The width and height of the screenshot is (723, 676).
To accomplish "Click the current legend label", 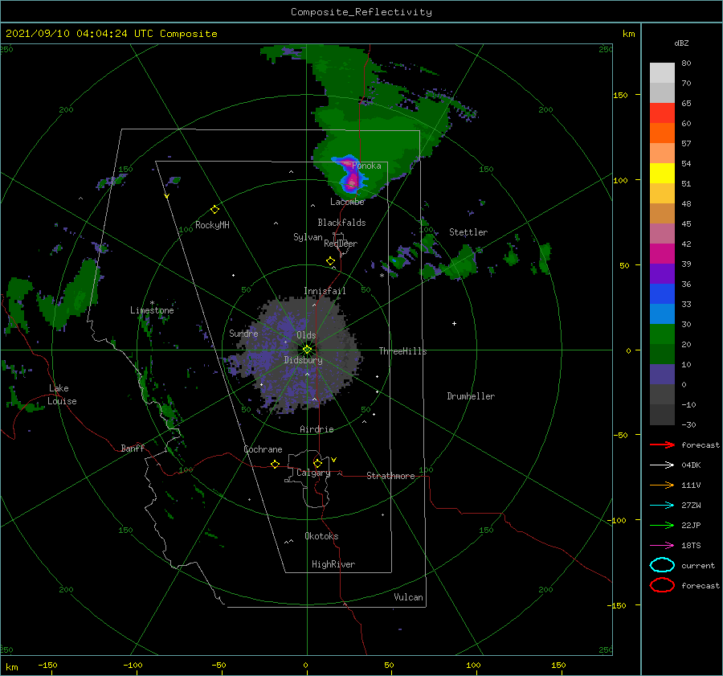I will point(698,566).
